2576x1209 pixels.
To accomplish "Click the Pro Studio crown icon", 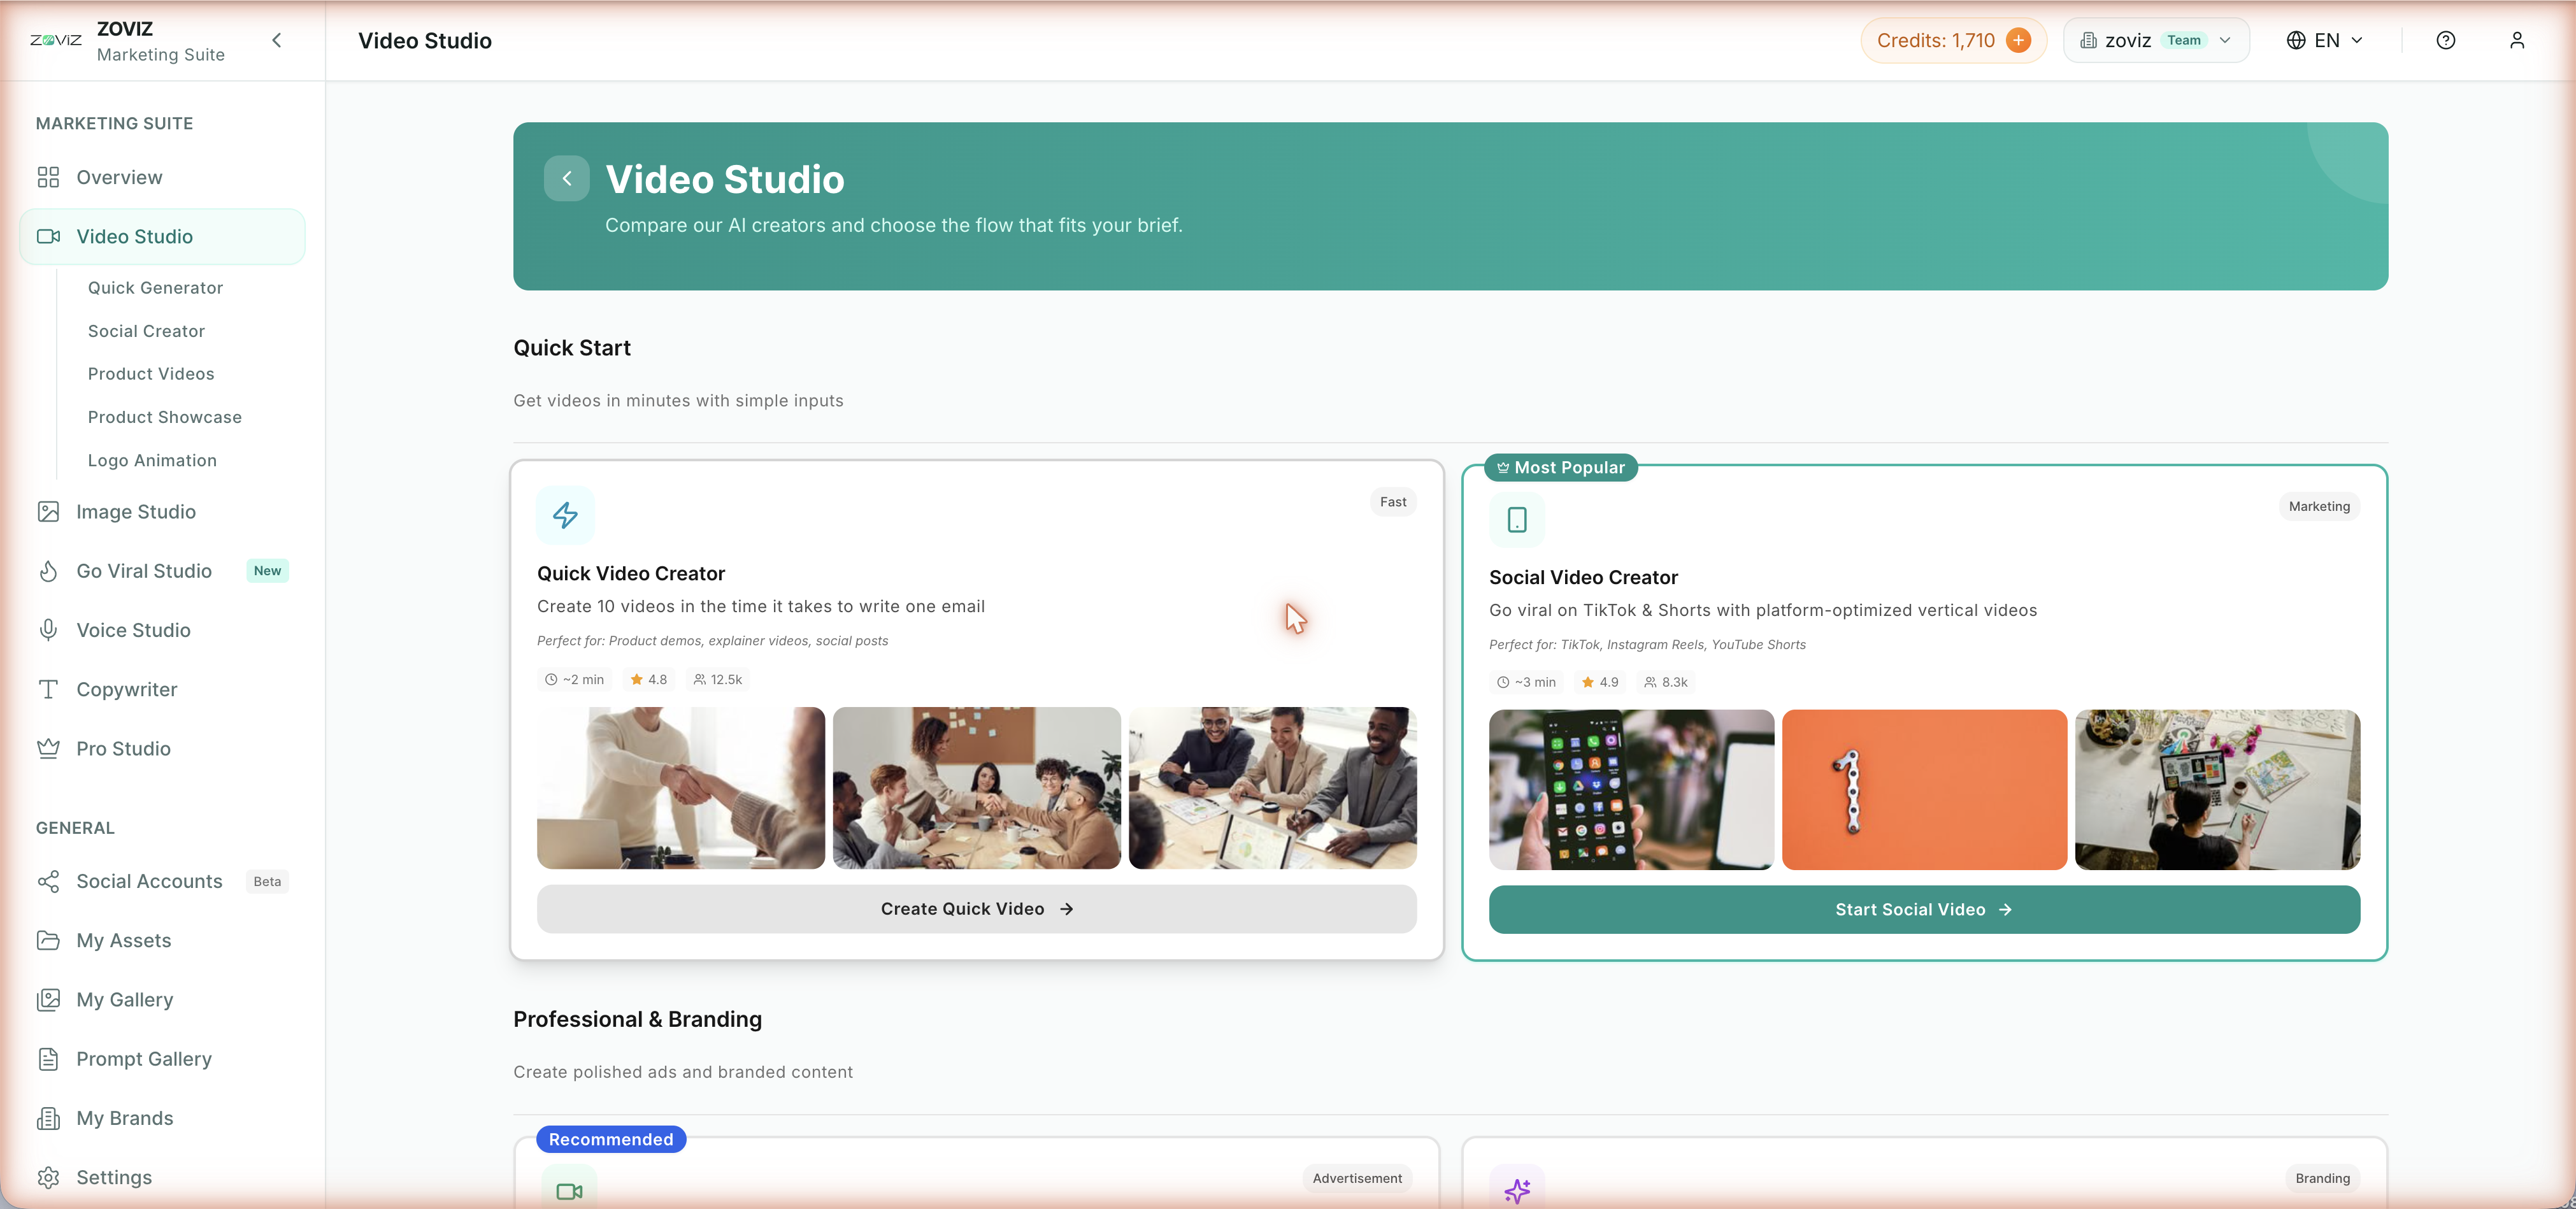I will tap(48, 748).
